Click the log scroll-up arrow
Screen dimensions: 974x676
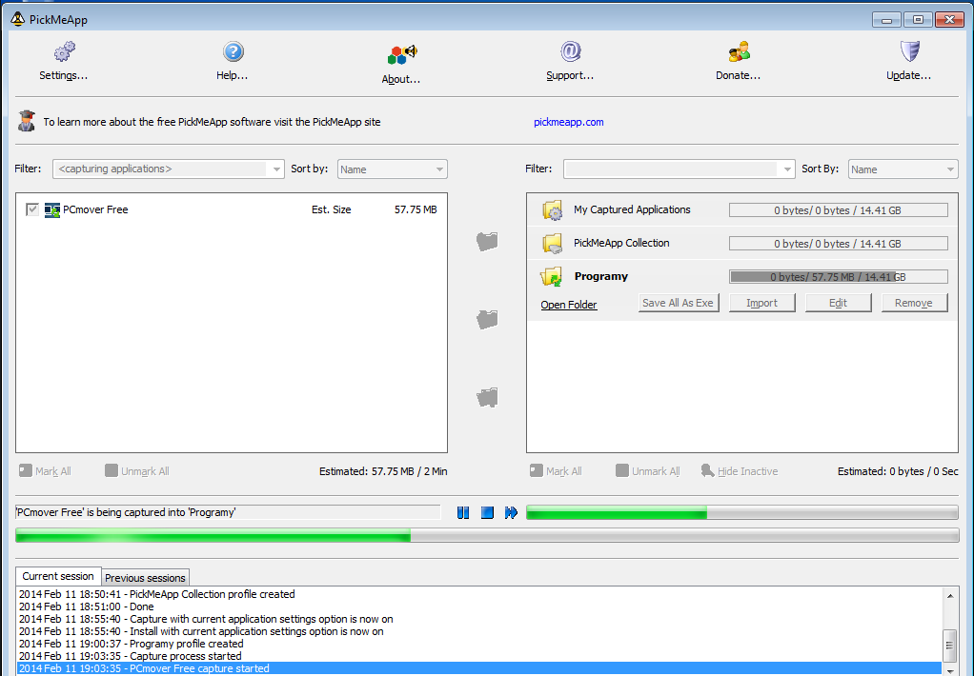click(x=950, y=595)
